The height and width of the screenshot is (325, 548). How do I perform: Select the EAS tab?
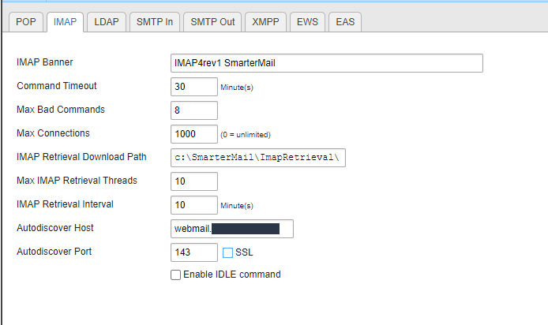pos(345,22)
